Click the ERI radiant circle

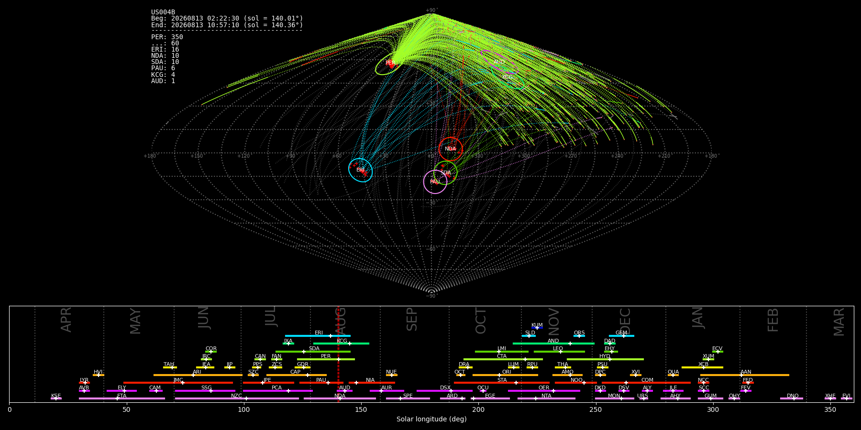[x=360, y=170]
